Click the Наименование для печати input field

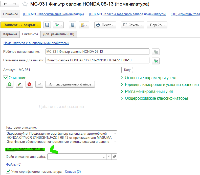(97, 60)
